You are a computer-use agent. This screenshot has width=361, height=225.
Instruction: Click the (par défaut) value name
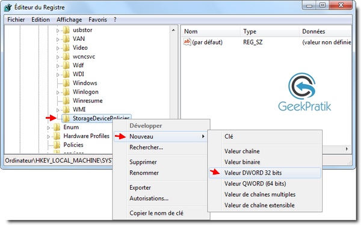207,42
